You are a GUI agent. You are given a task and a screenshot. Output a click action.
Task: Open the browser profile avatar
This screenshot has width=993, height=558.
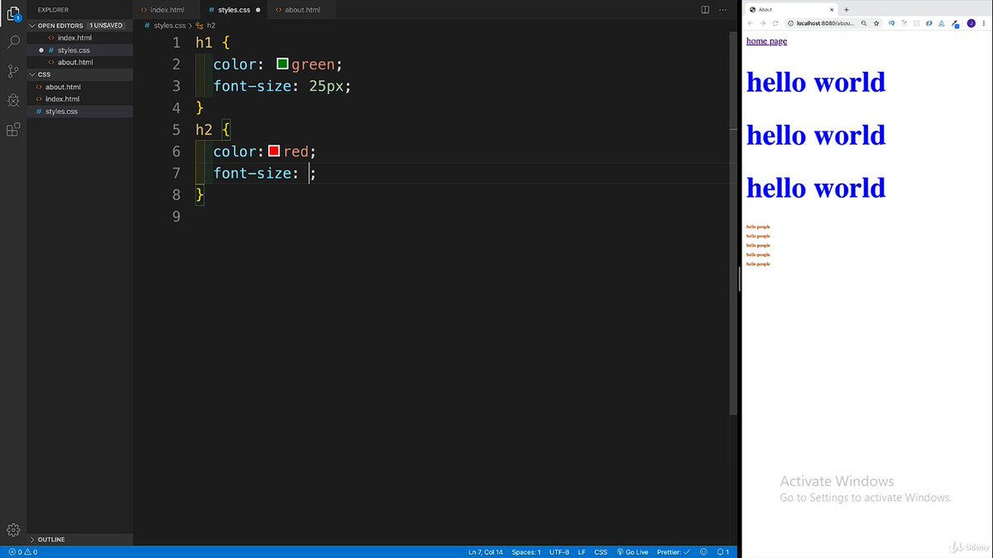[971, 23]
